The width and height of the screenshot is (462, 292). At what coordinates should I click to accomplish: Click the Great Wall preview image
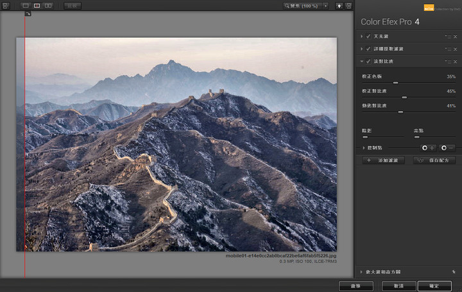[176, 144]
